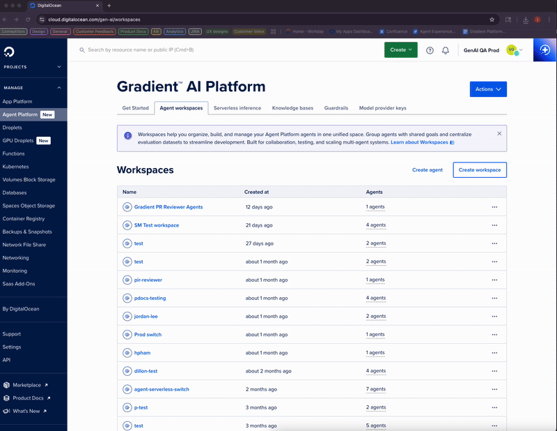Open the Actions dropdown menu

tap(488, 89)
